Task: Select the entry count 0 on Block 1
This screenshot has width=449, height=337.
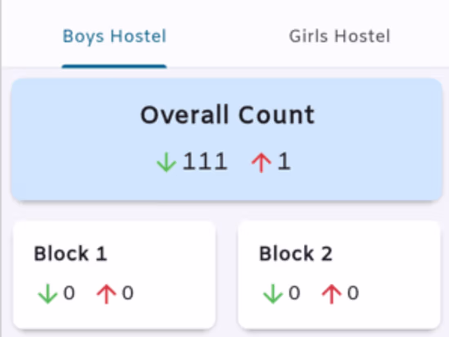Action: tap(70, 293)
